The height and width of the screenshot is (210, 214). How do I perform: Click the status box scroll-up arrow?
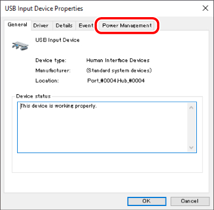[191, 108]
